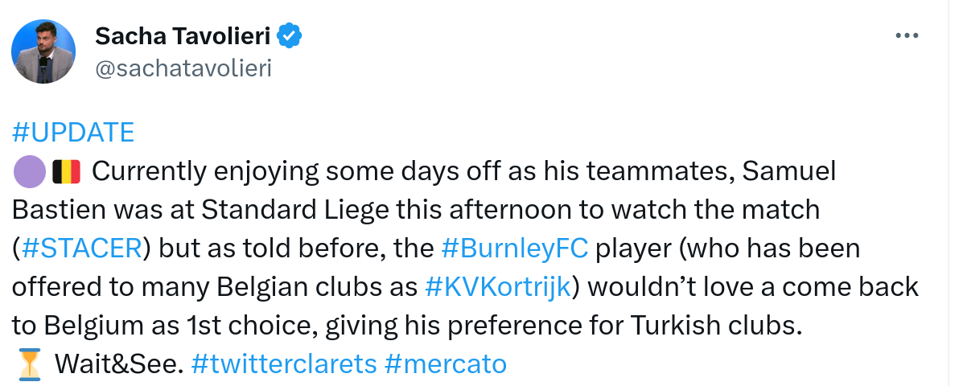Image resolution: width=959 pixels, height=386 pixels.
Task: Follow the #BurnleyFC hashtag link
Action: coord(515,248)
